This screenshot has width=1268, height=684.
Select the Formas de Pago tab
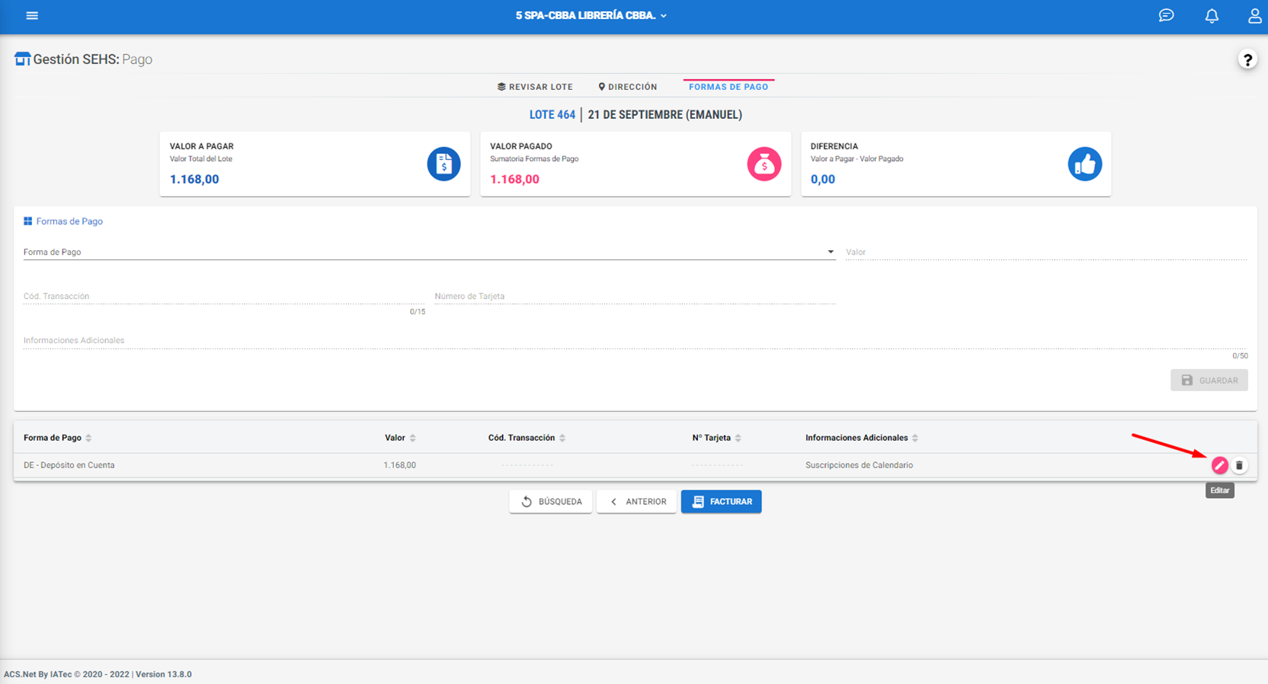tap(728, 87)
